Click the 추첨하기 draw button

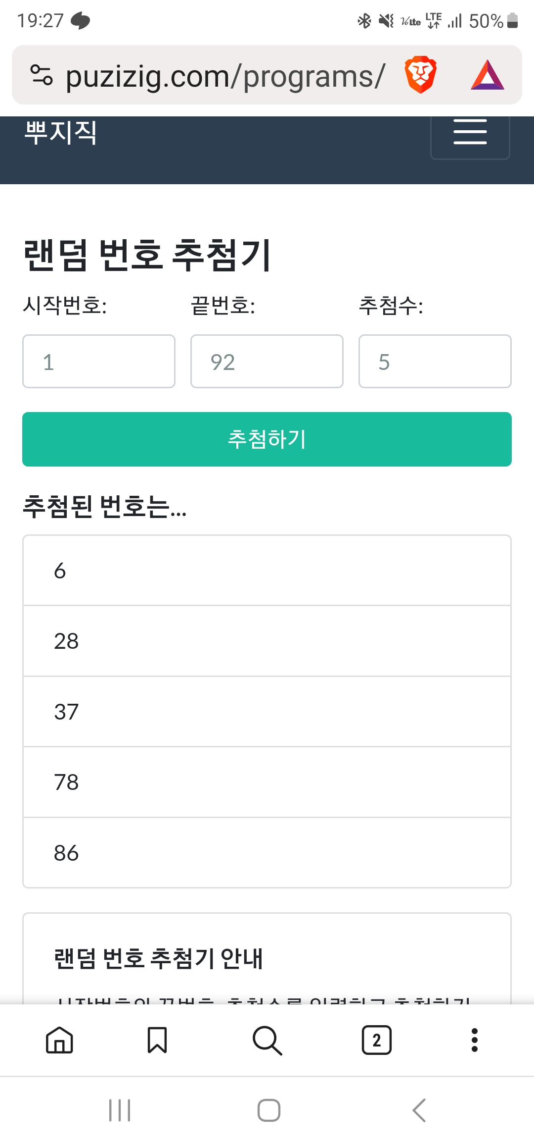[267, 439]
